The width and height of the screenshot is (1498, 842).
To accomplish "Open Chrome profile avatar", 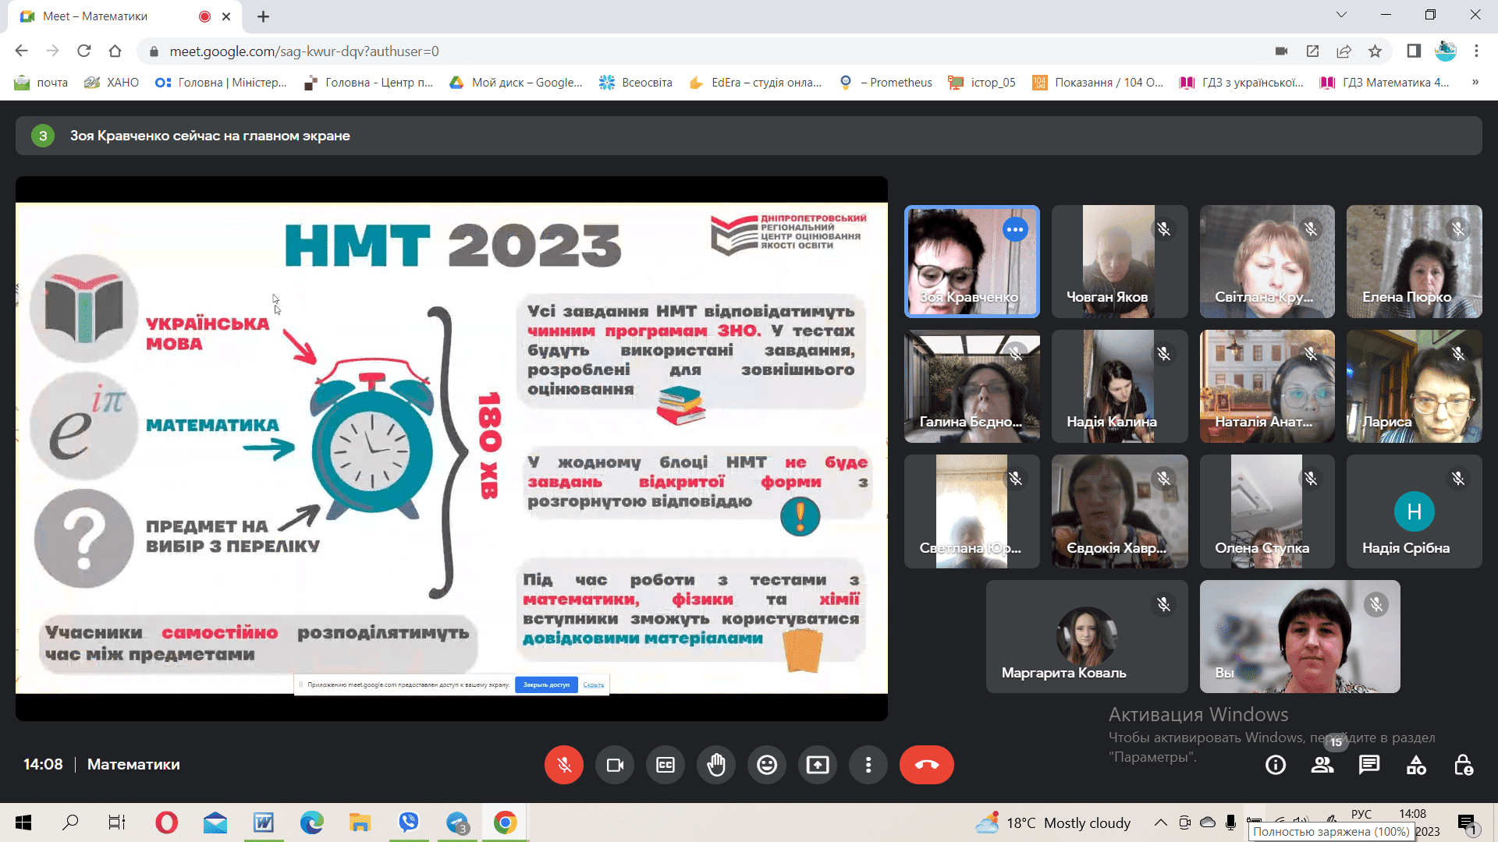I will 1446,51.
